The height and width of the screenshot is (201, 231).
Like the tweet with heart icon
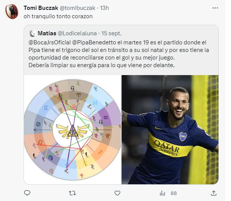tap(117, 193)
